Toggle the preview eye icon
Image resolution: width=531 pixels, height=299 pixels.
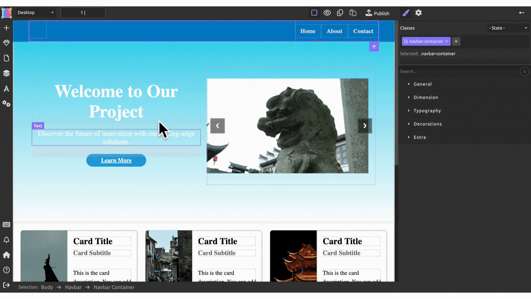pyautogui.click(x=327, y=13)
